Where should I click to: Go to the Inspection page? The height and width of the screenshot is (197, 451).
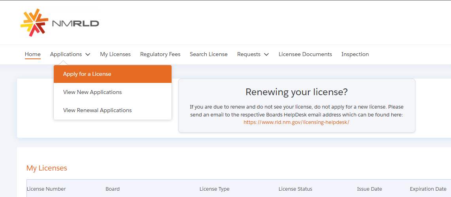(x=355, y=54)
